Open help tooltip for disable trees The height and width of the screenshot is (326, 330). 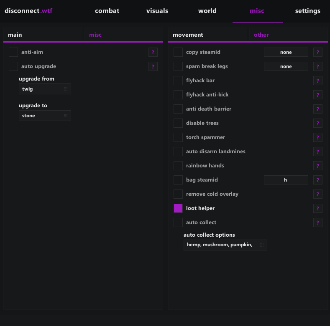[x=318, y=123]
